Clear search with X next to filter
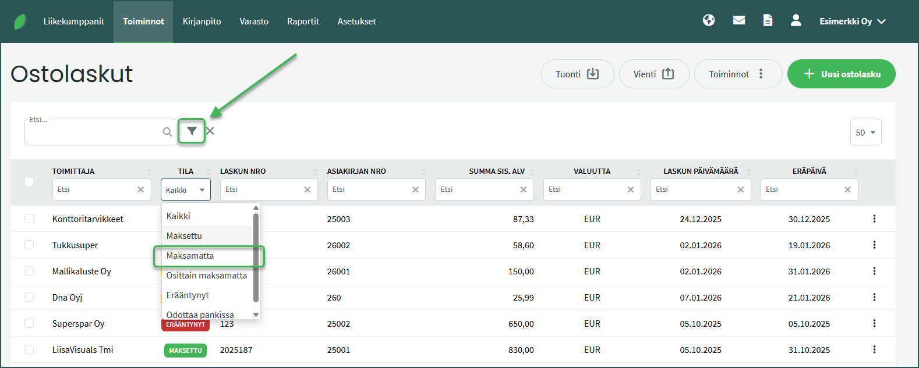Screen dimensions: 919x368 point(210,131)
